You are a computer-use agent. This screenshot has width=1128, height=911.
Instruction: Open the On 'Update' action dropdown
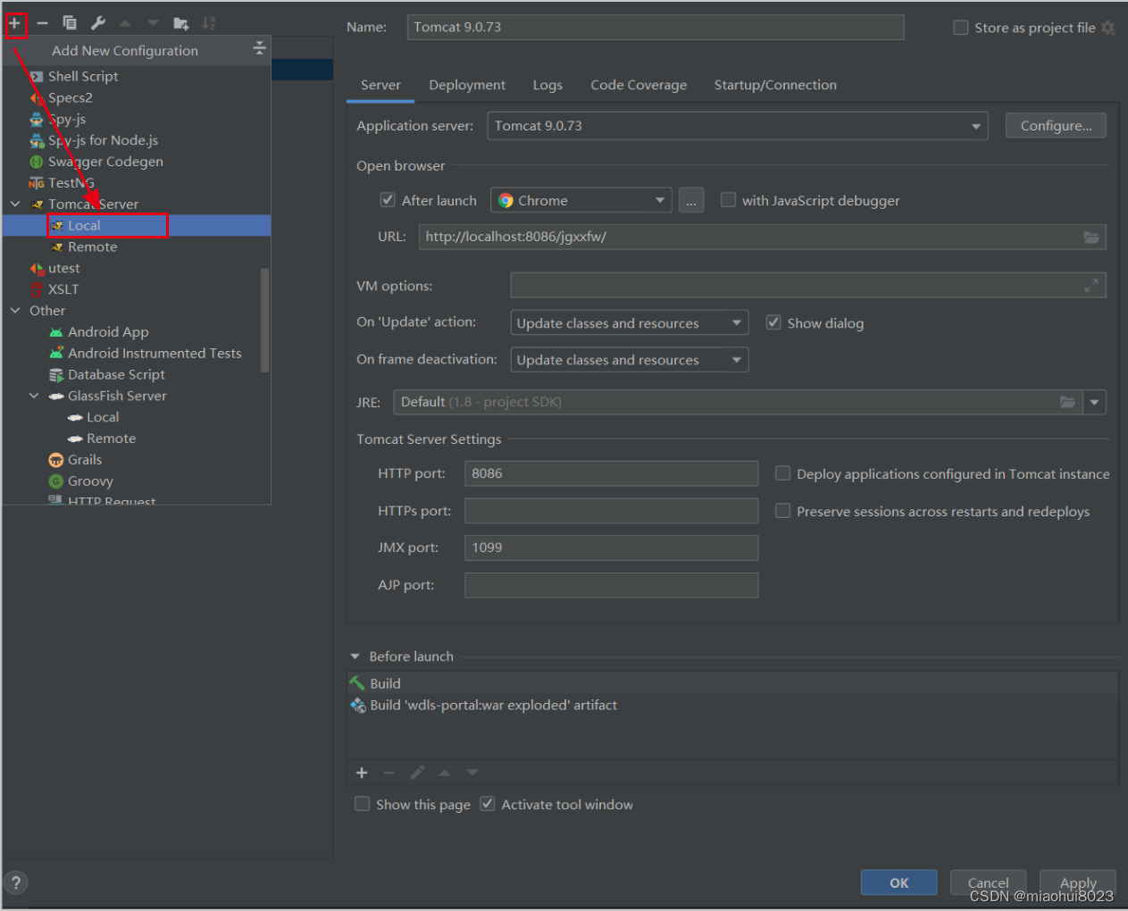[x=629, y=323]
